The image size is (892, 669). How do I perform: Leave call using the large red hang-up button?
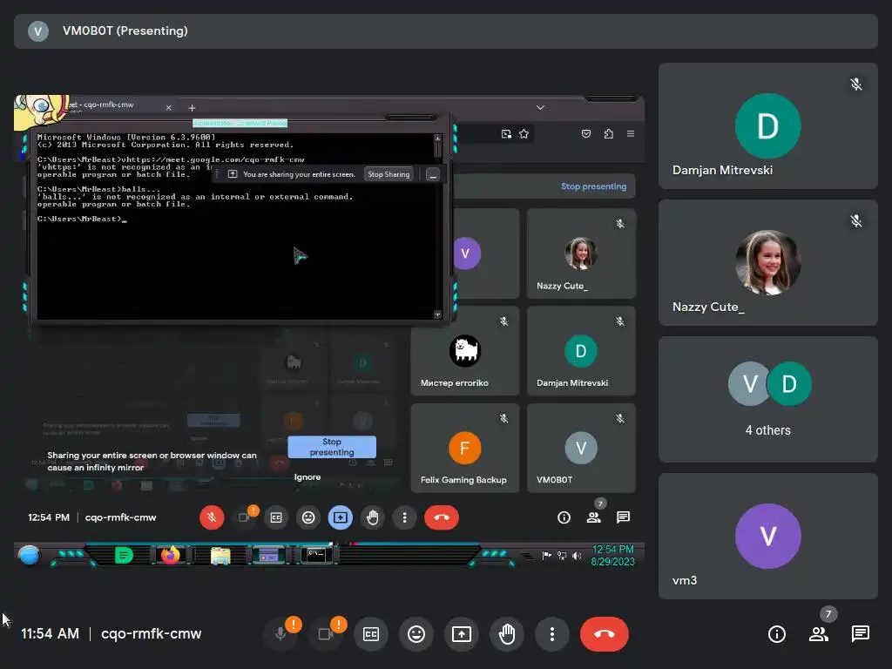(x=605, y=634)
